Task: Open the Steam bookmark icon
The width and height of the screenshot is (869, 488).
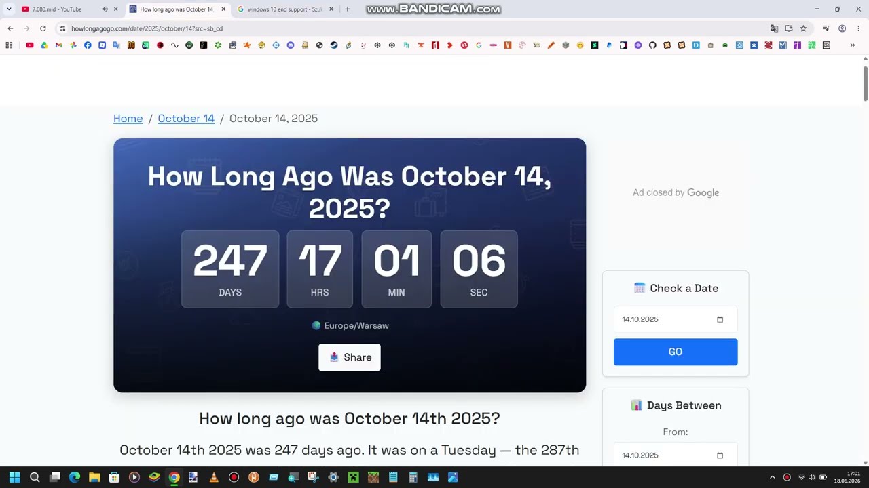Action: (x=334, y=45)
